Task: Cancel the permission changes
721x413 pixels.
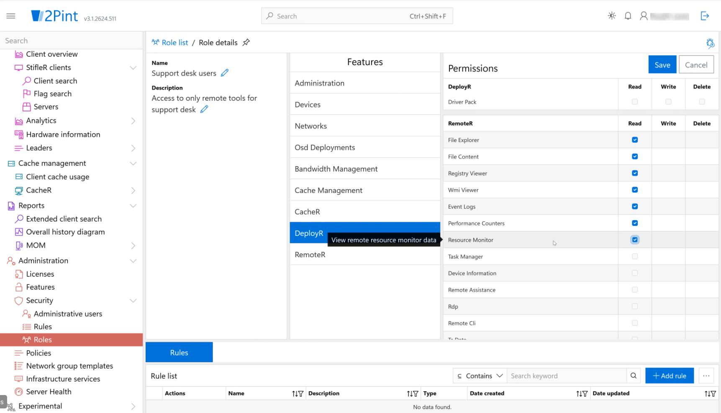Action: [x=696, y=65]
